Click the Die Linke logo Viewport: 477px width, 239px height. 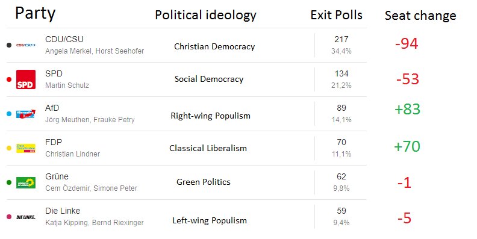pyautogui.click(x=26, y=217)
